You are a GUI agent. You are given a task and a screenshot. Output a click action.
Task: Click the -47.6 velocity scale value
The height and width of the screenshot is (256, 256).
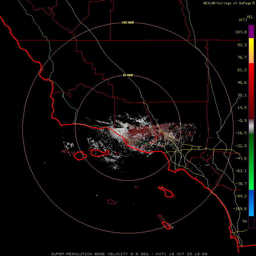coord(241,158)
